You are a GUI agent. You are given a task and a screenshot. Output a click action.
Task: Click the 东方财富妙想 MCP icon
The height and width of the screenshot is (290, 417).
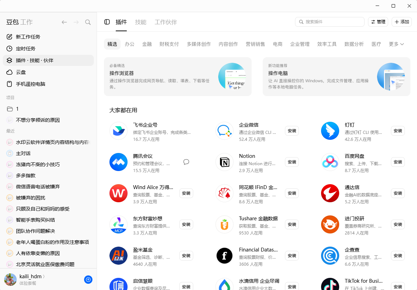coord(118,224)
